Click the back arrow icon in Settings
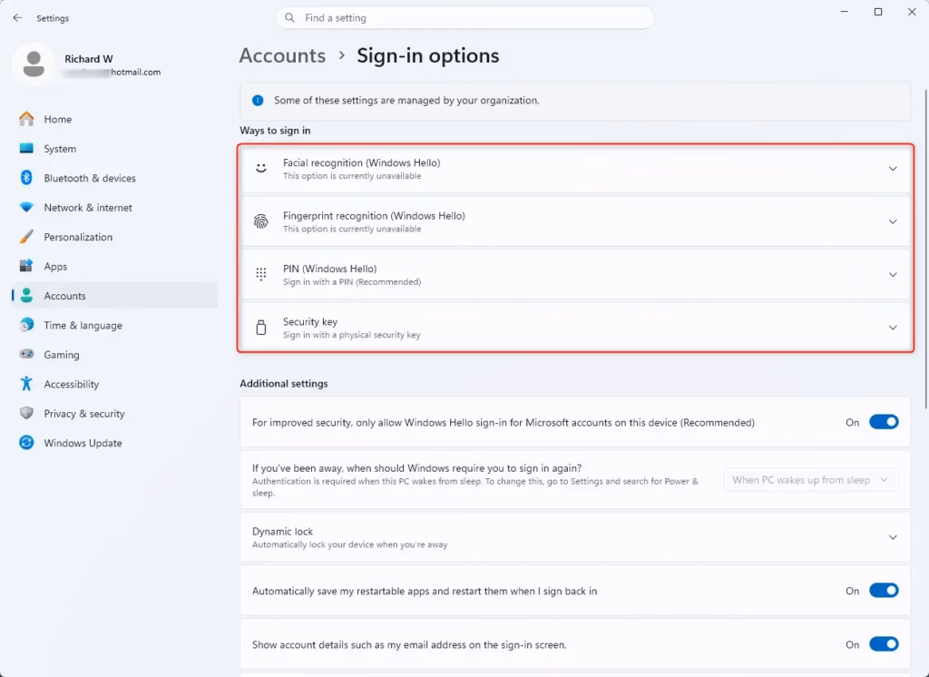The height and width of the screenshot is (677, 929). click(x=17, y=18)
